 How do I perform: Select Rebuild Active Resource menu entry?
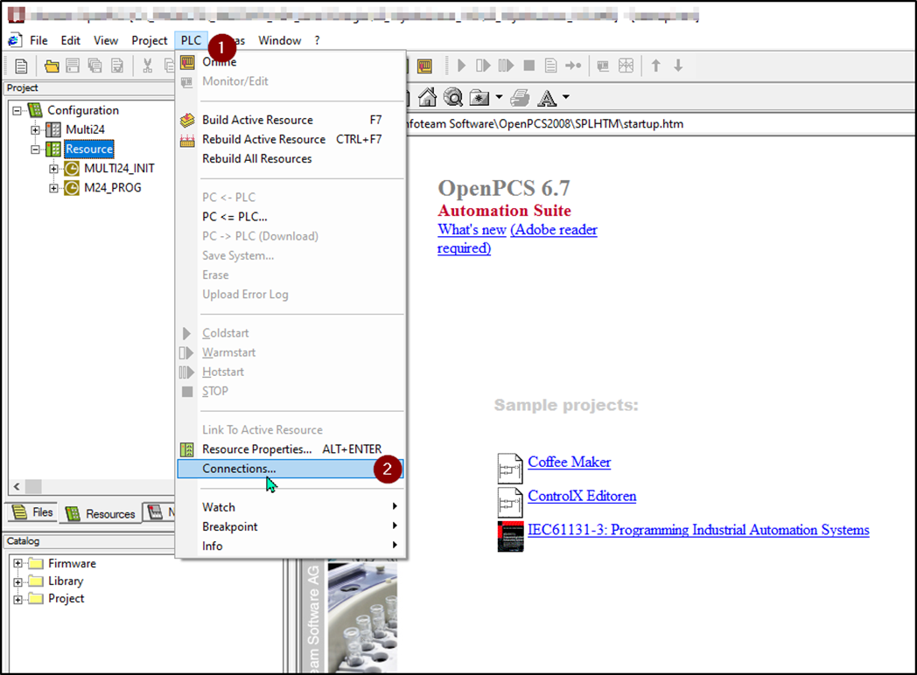pos(290,139)
